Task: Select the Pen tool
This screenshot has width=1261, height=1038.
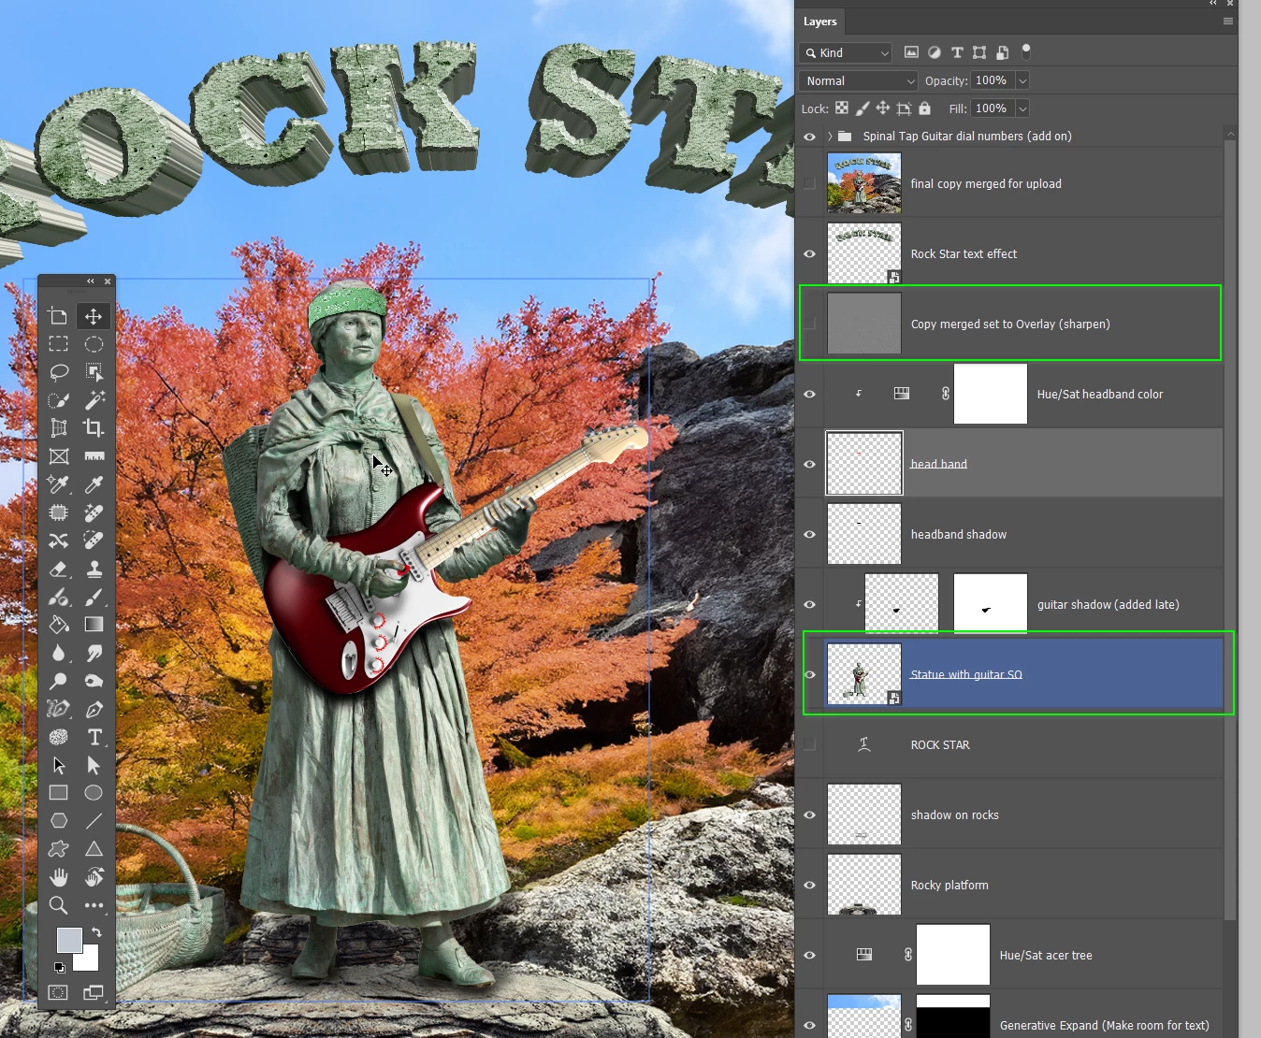Action: pyautogui.click(x=94, y=709)
